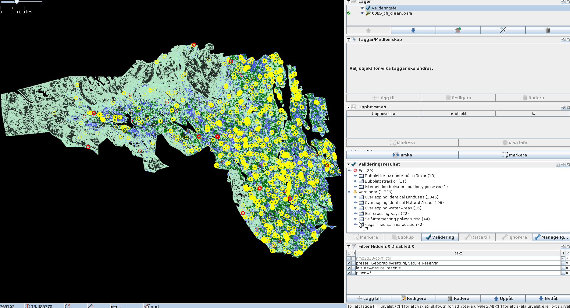Select Dubblettsträckor (11) entry

click(385, 181)
